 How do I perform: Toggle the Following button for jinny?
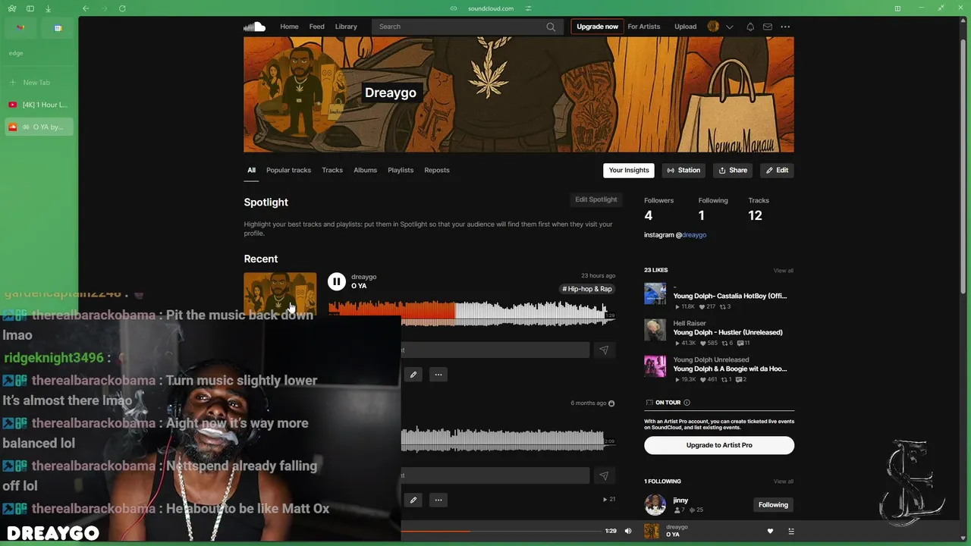773,505
